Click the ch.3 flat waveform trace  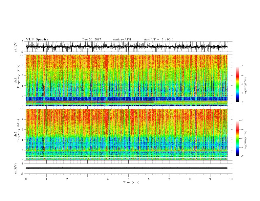[x=127, y=168]
